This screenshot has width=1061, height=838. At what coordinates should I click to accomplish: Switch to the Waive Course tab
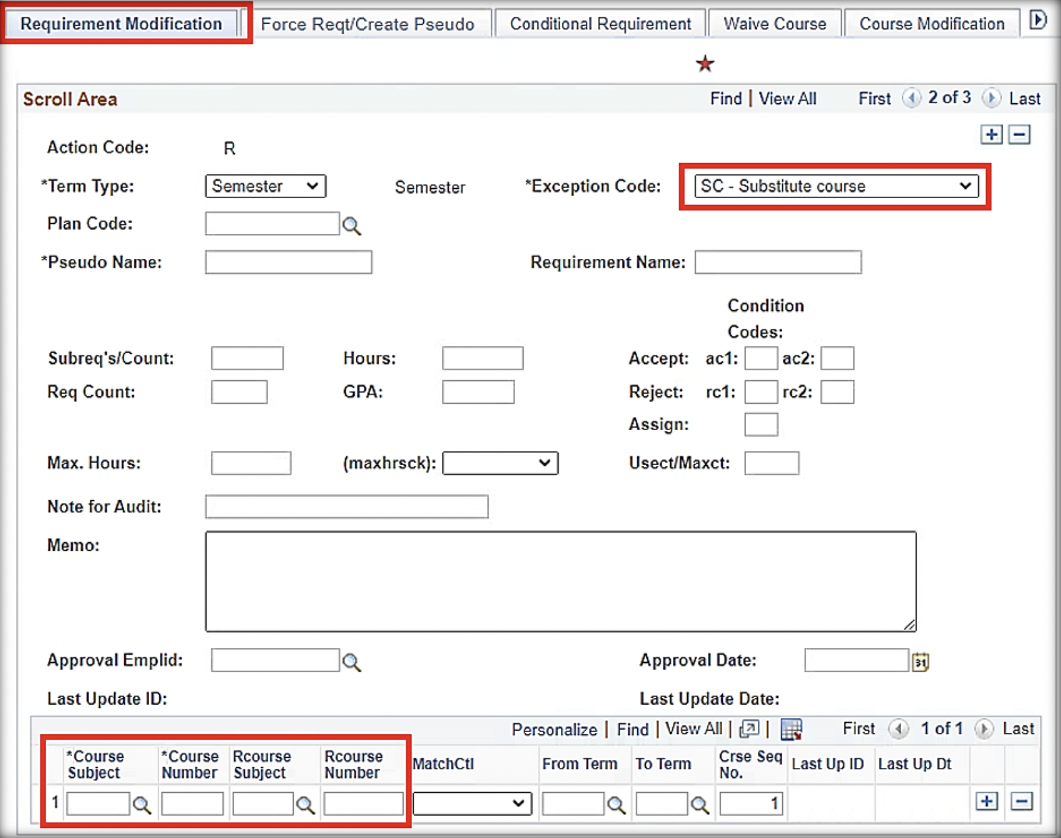click(774, 24)
